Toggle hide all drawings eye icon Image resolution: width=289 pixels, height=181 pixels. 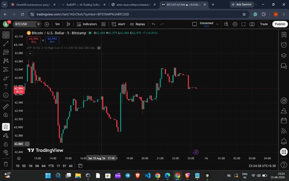click(6, 152)
